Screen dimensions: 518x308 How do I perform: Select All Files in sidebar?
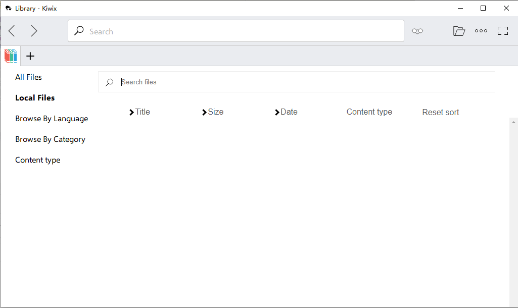point(28,77)
